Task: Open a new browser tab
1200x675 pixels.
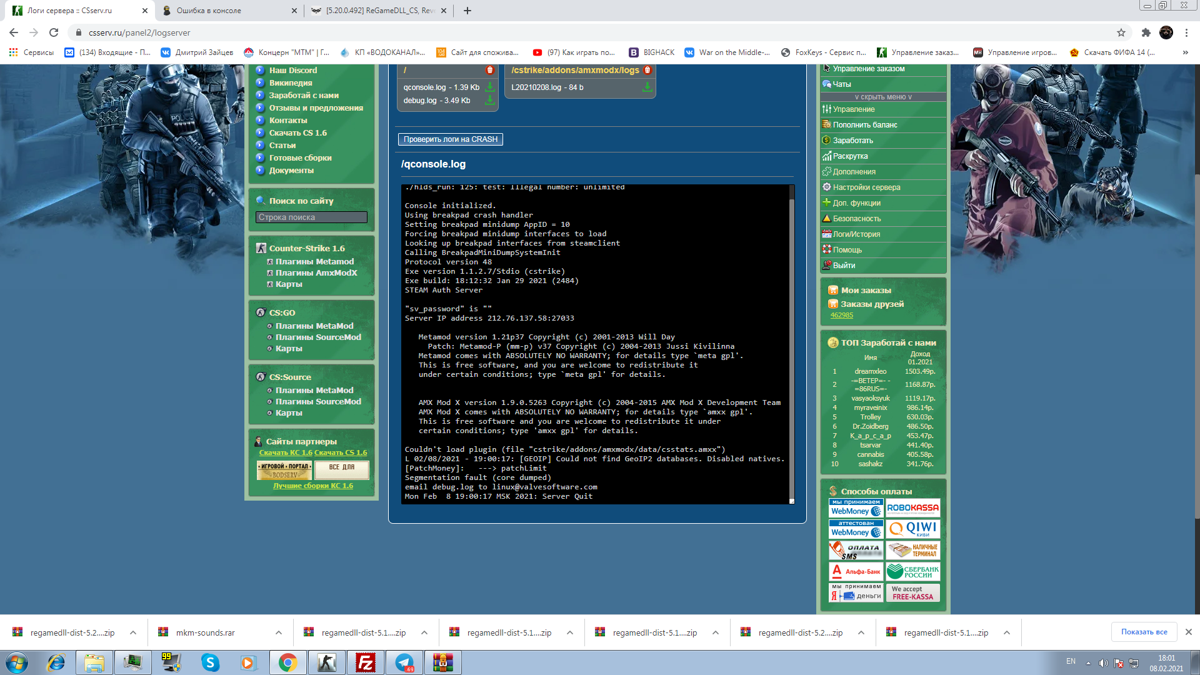Action: pos(467,11)
